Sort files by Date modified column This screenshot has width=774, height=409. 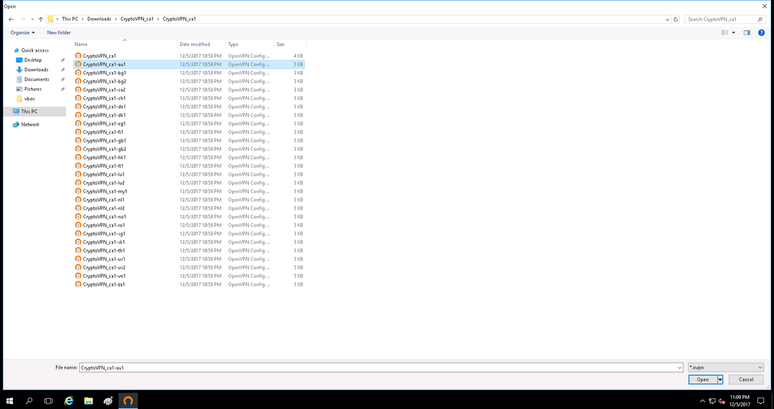tap(195, 44)
